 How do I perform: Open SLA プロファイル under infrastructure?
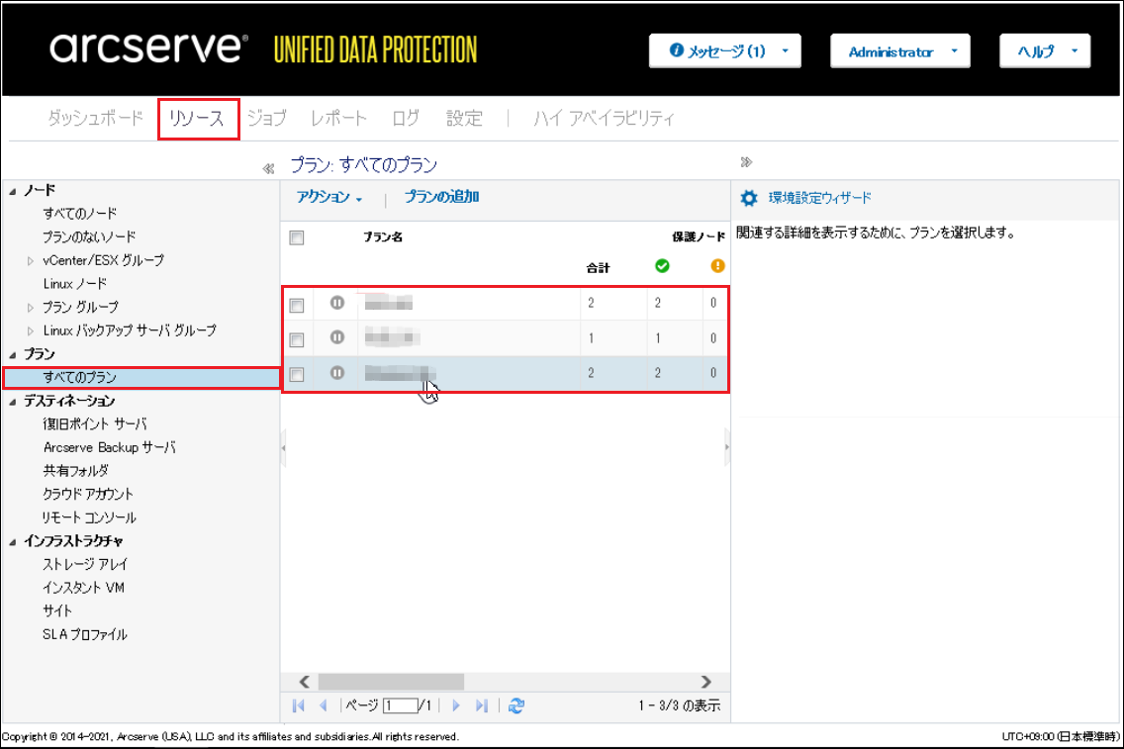point(84,635)
